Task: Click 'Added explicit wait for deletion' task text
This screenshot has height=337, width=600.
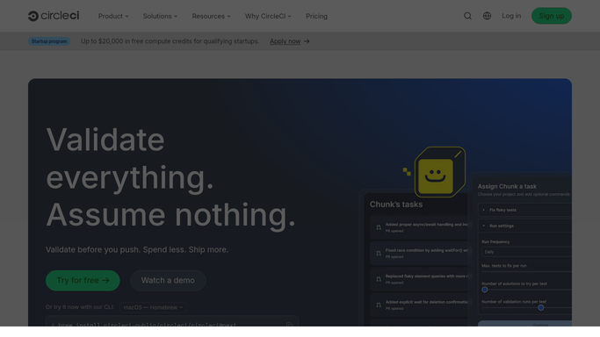Action: pos(426,302)
